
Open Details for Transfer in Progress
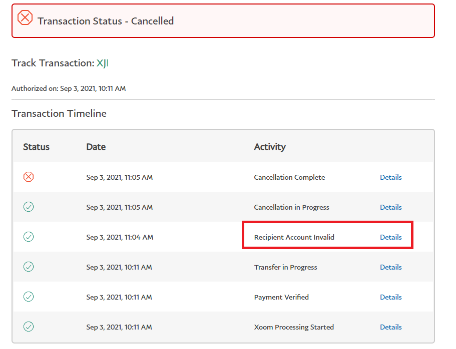[390, 267]
